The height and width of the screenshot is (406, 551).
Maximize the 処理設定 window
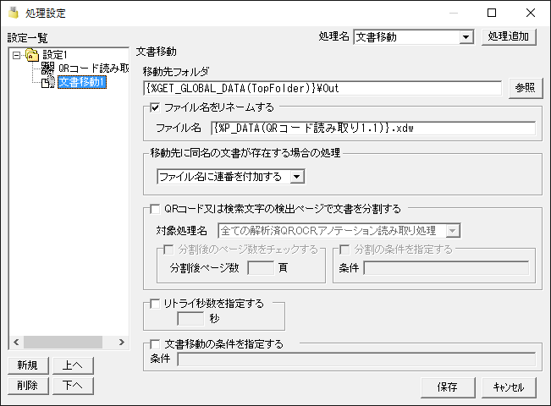point(492,13)
